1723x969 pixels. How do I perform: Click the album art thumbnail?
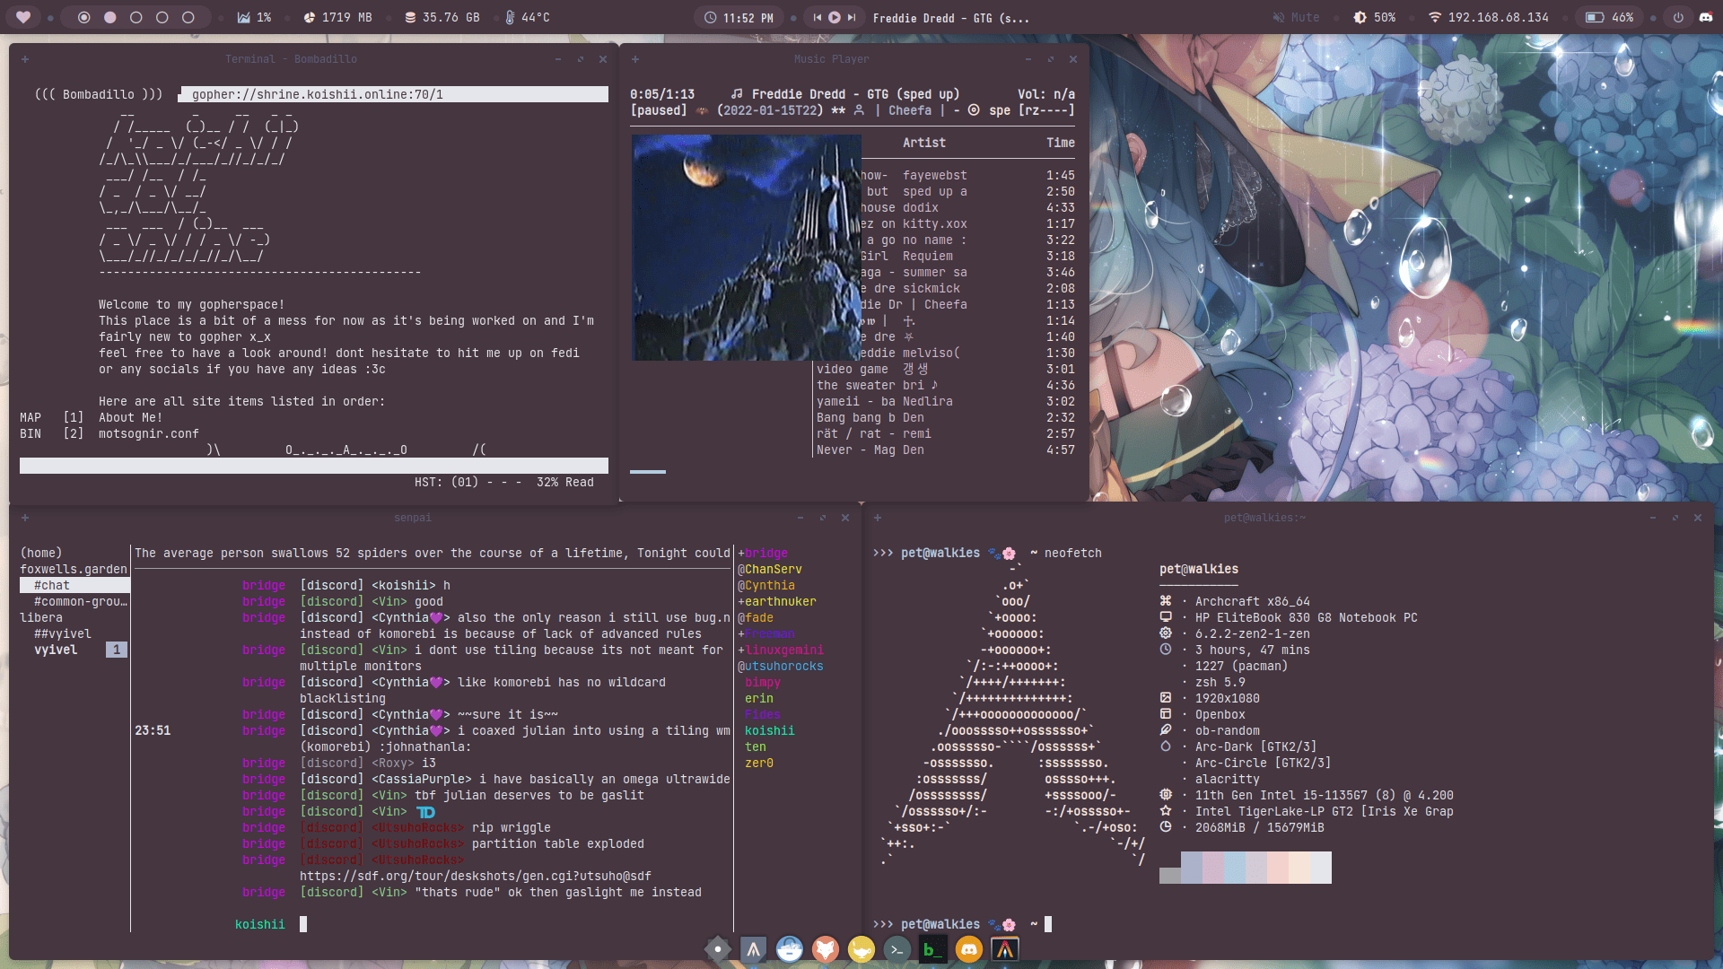pos(746,248)
